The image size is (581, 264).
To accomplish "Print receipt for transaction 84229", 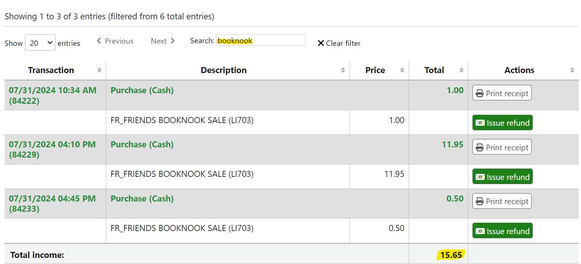I will click(x=502, y=147).
